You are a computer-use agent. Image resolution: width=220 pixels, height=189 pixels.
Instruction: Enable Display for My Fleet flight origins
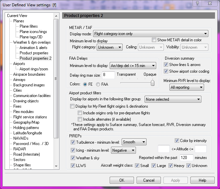pyautogui.click(x=72, y=106)
